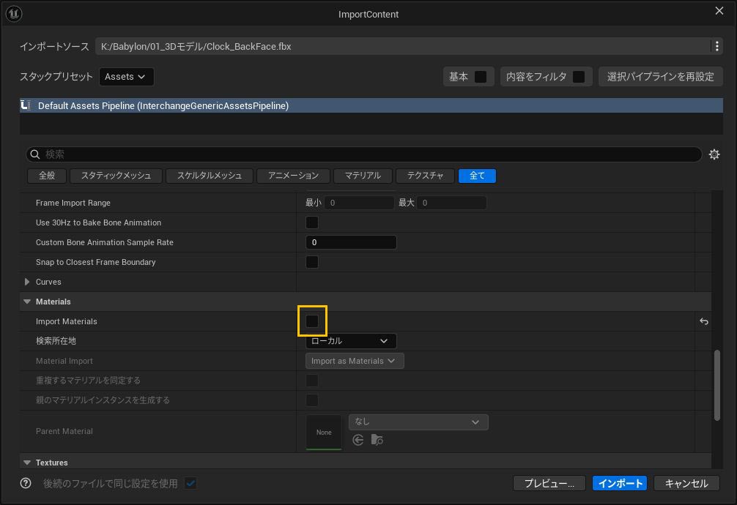Image resolution: width=737 pixels, height=505 pixels.
Task: Open the import source three-dot menu
Action: click(716, 46)
